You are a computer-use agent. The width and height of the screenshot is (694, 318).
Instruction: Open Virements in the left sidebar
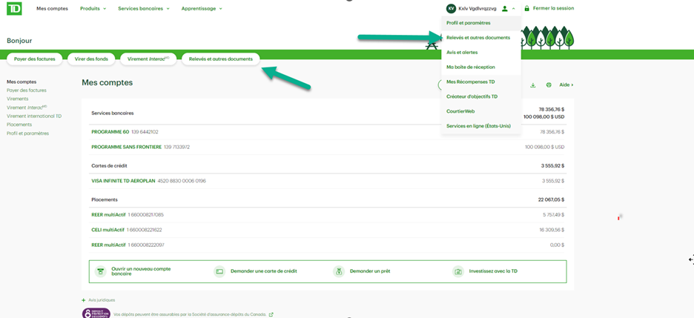point(17,99)
